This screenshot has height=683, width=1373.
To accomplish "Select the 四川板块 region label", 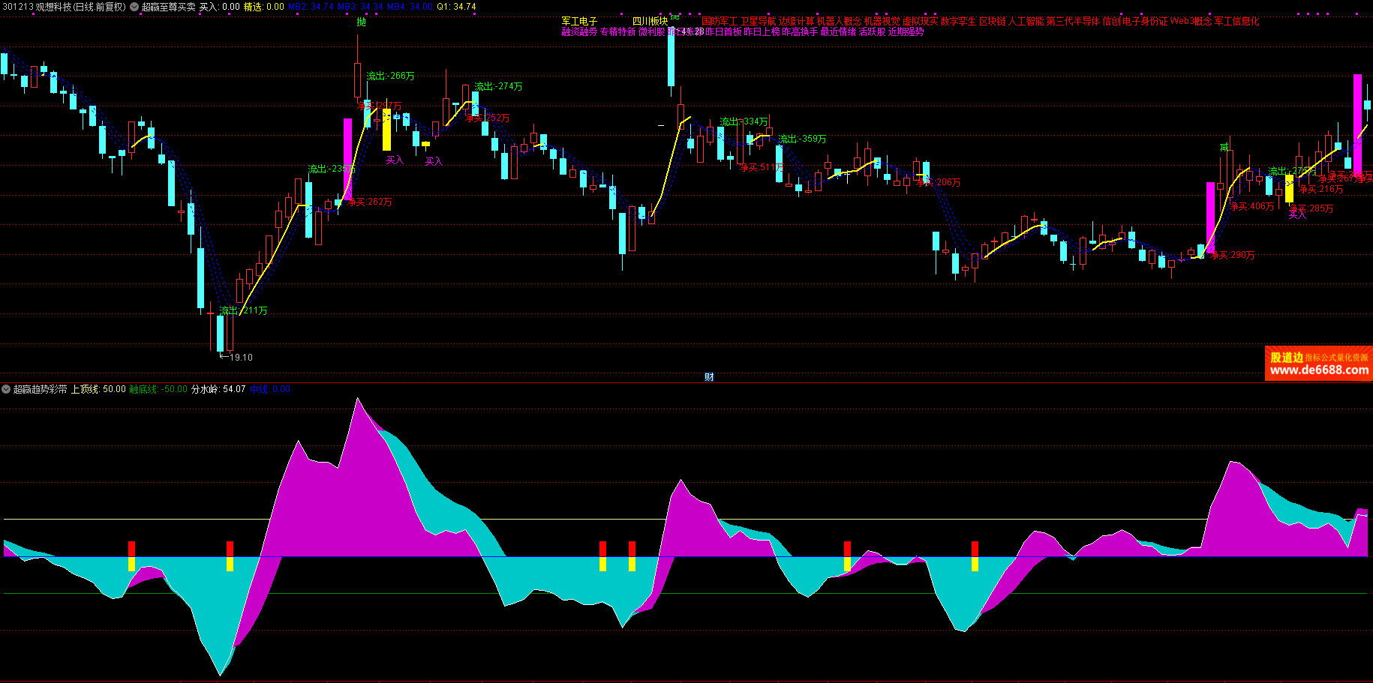I will point(650,22).
